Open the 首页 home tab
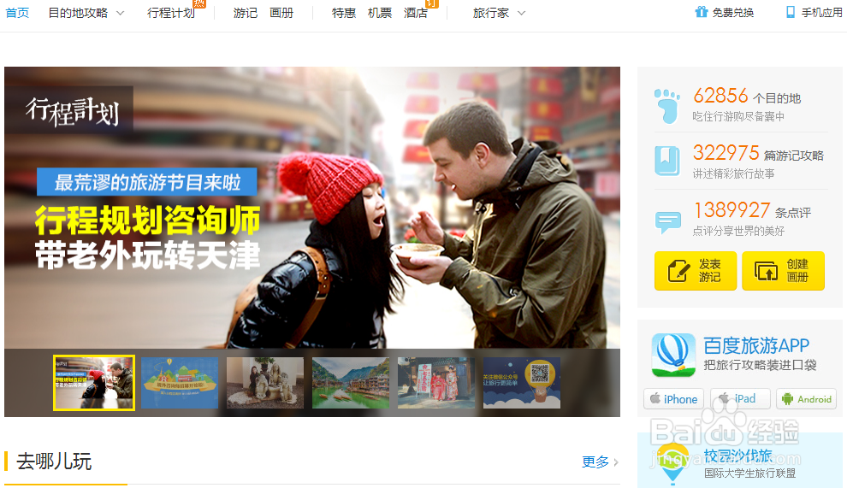 tap(17, 13)
